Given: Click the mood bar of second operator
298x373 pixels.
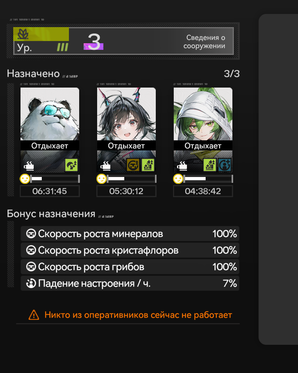Looking at the screenshot, I should pyautogui.click(x=132, y=179).
